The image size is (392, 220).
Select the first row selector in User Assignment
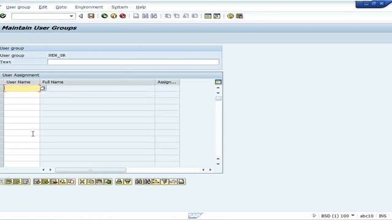tap(2, 88)
